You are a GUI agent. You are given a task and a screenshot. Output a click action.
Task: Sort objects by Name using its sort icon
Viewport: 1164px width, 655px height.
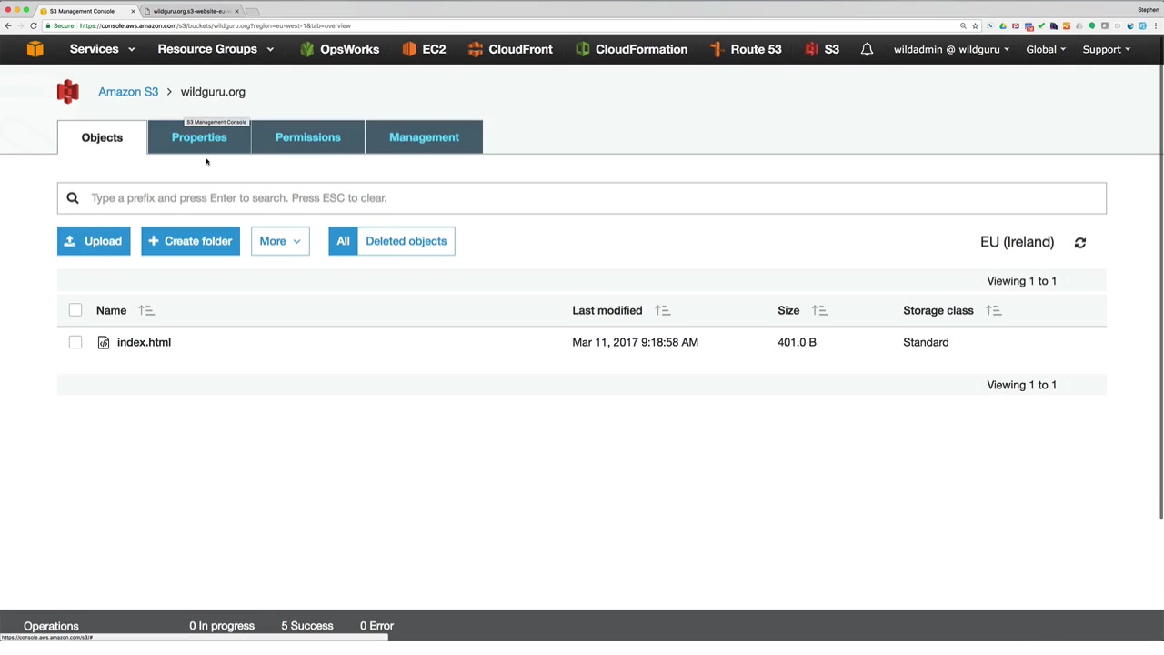pyautogui.click(x=146, y=311)
